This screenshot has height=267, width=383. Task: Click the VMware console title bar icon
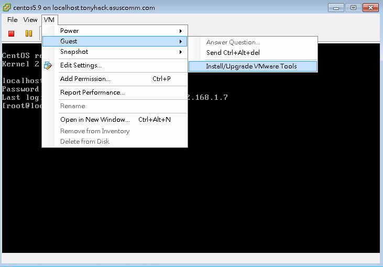7,7
